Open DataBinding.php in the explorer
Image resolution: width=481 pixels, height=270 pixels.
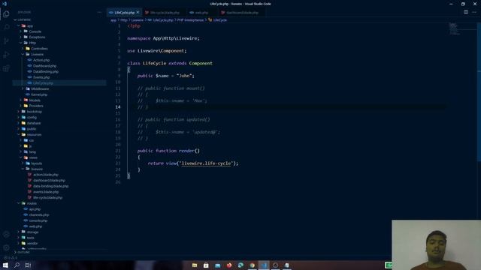(x=45, y=72)
